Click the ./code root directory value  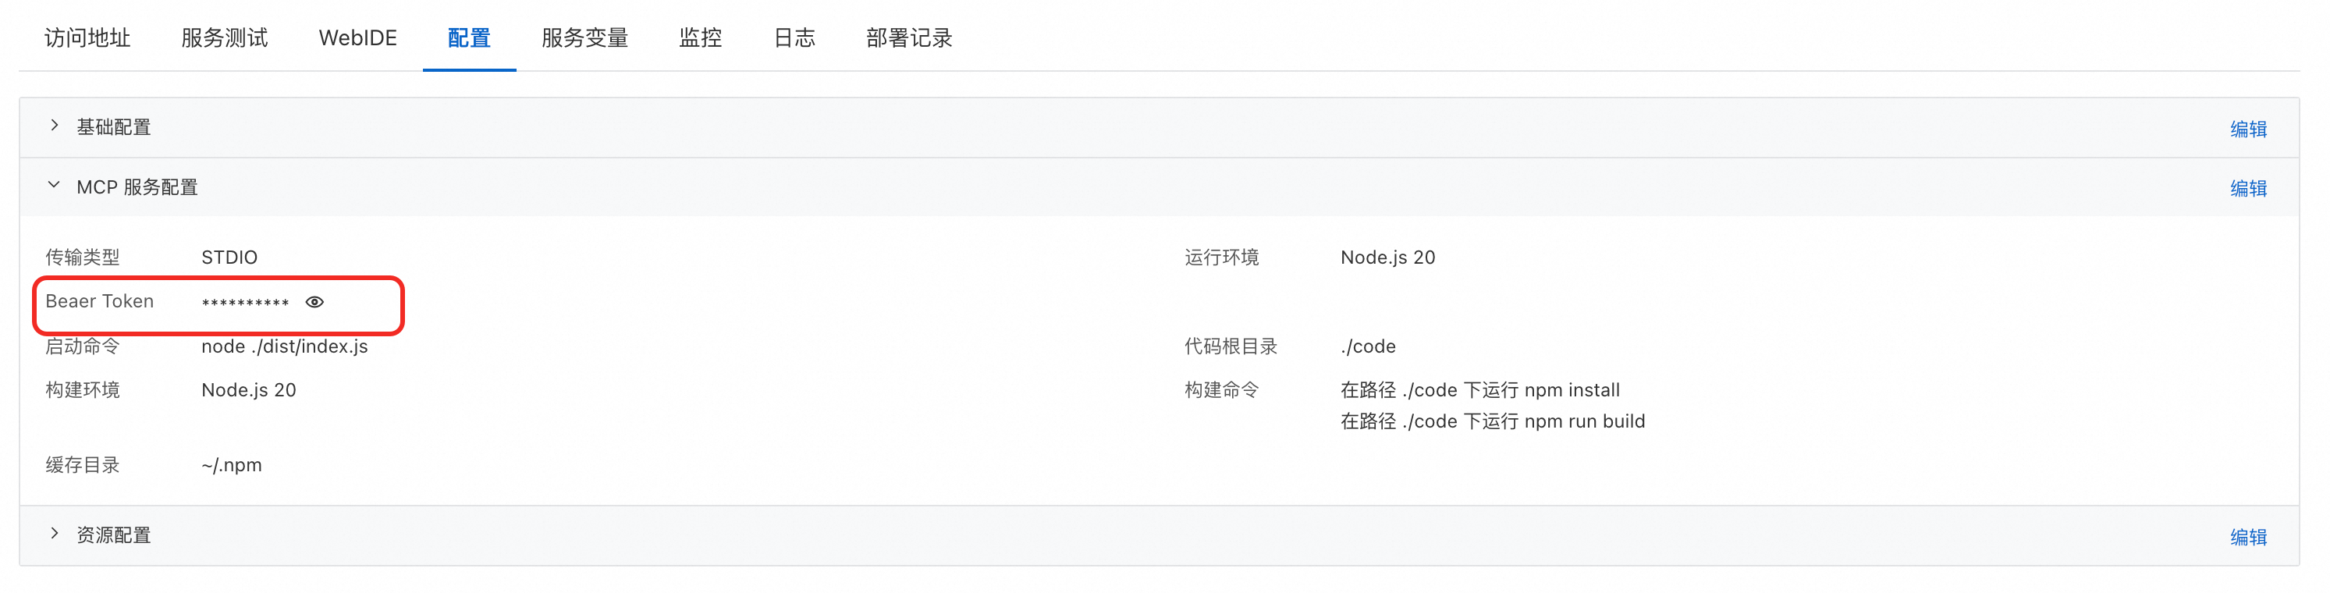pyautogui.click(x=1368, y=346)
